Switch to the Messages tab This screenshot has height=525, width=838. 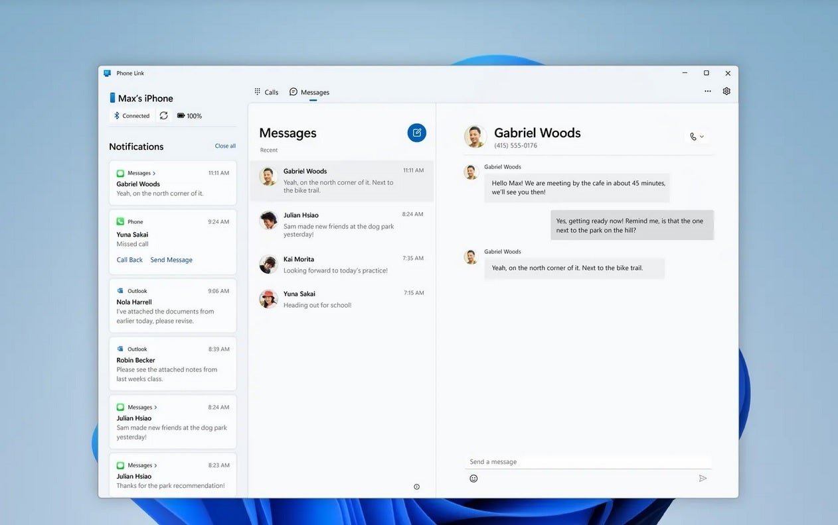pos(309,92)
